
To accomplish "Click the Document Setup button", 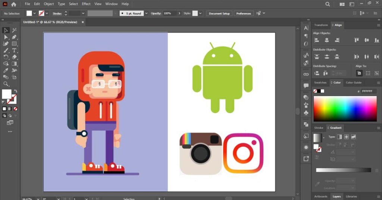I will pos(219,13).
